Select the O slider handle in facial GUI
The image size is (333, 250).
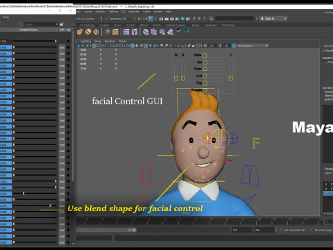(x=231, y=78)
